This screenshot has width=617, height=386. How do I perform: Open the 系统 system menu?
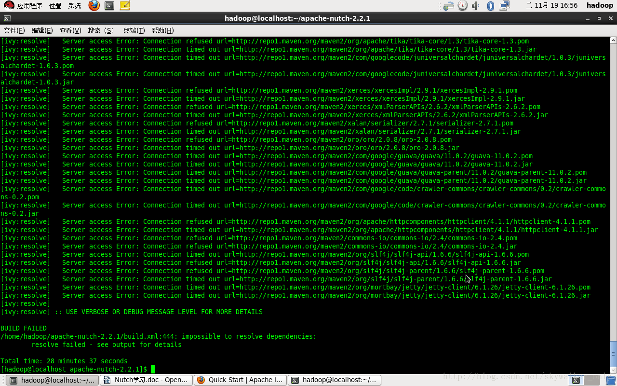coord(75,6)
